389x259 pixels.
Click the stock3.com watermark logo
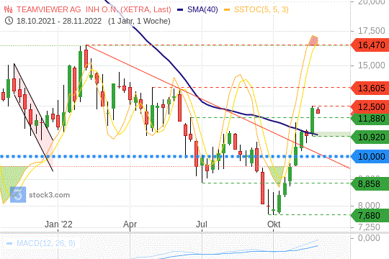click(18, 195)
